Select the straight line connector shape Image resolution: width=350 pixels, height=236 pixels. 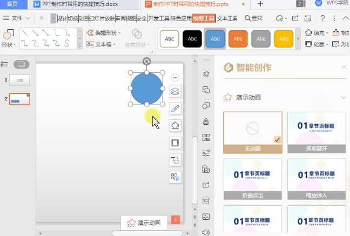(x=24, y=33)
